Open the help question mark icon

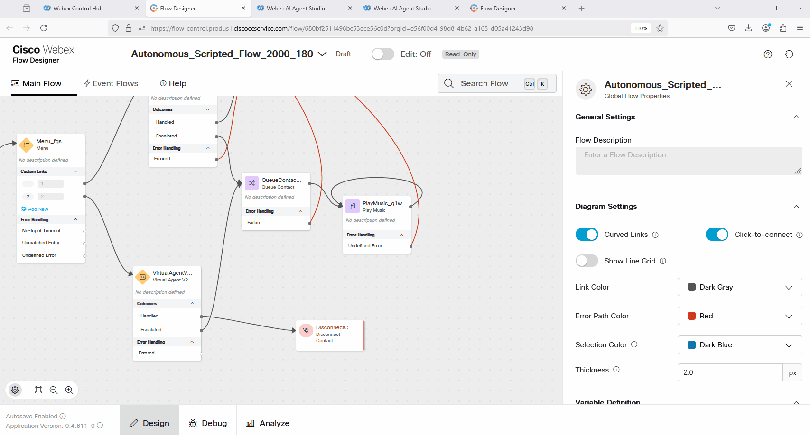pyautogui.click(x=768, y=54)
